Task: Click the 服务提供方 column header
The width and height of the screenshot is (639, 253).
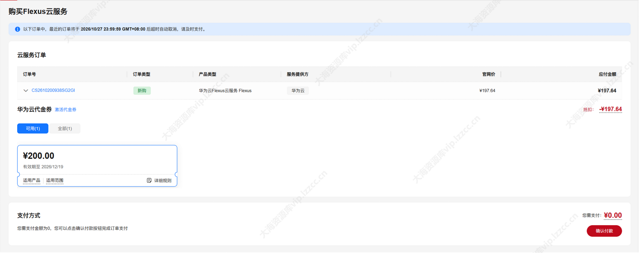Action: point(298,74)
